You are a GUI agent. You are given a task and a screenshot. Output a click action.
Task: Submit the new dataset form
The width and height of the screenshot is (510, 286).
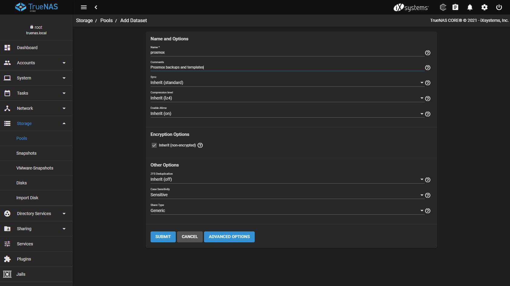[x=163, y=237]
